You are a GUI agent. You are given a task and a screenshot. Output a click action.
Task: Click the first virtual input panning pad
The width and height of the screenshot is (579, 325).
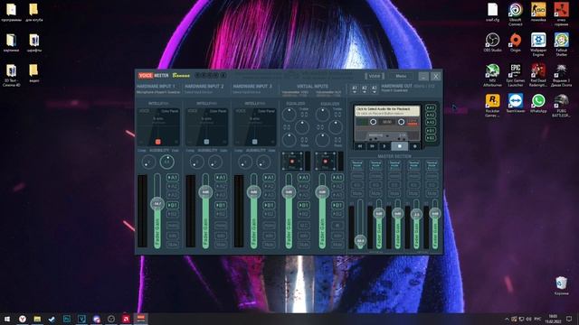(292, 161)
